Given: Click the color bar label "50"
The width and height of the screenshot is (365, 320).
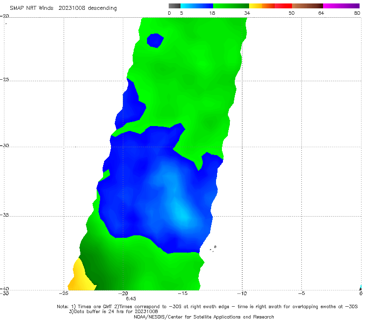Looking at the screenshot, I should (292, 13).
